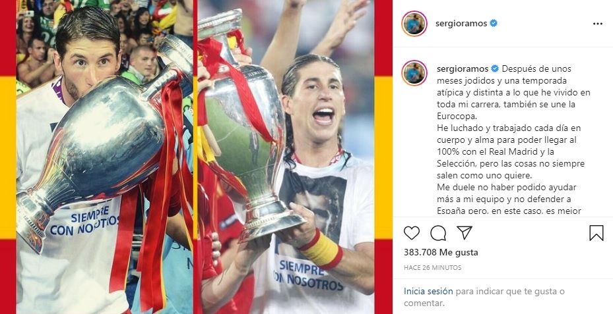Click the yellow band of the flag border
Viewport: 613px width, 314px height.
point(8,157)
